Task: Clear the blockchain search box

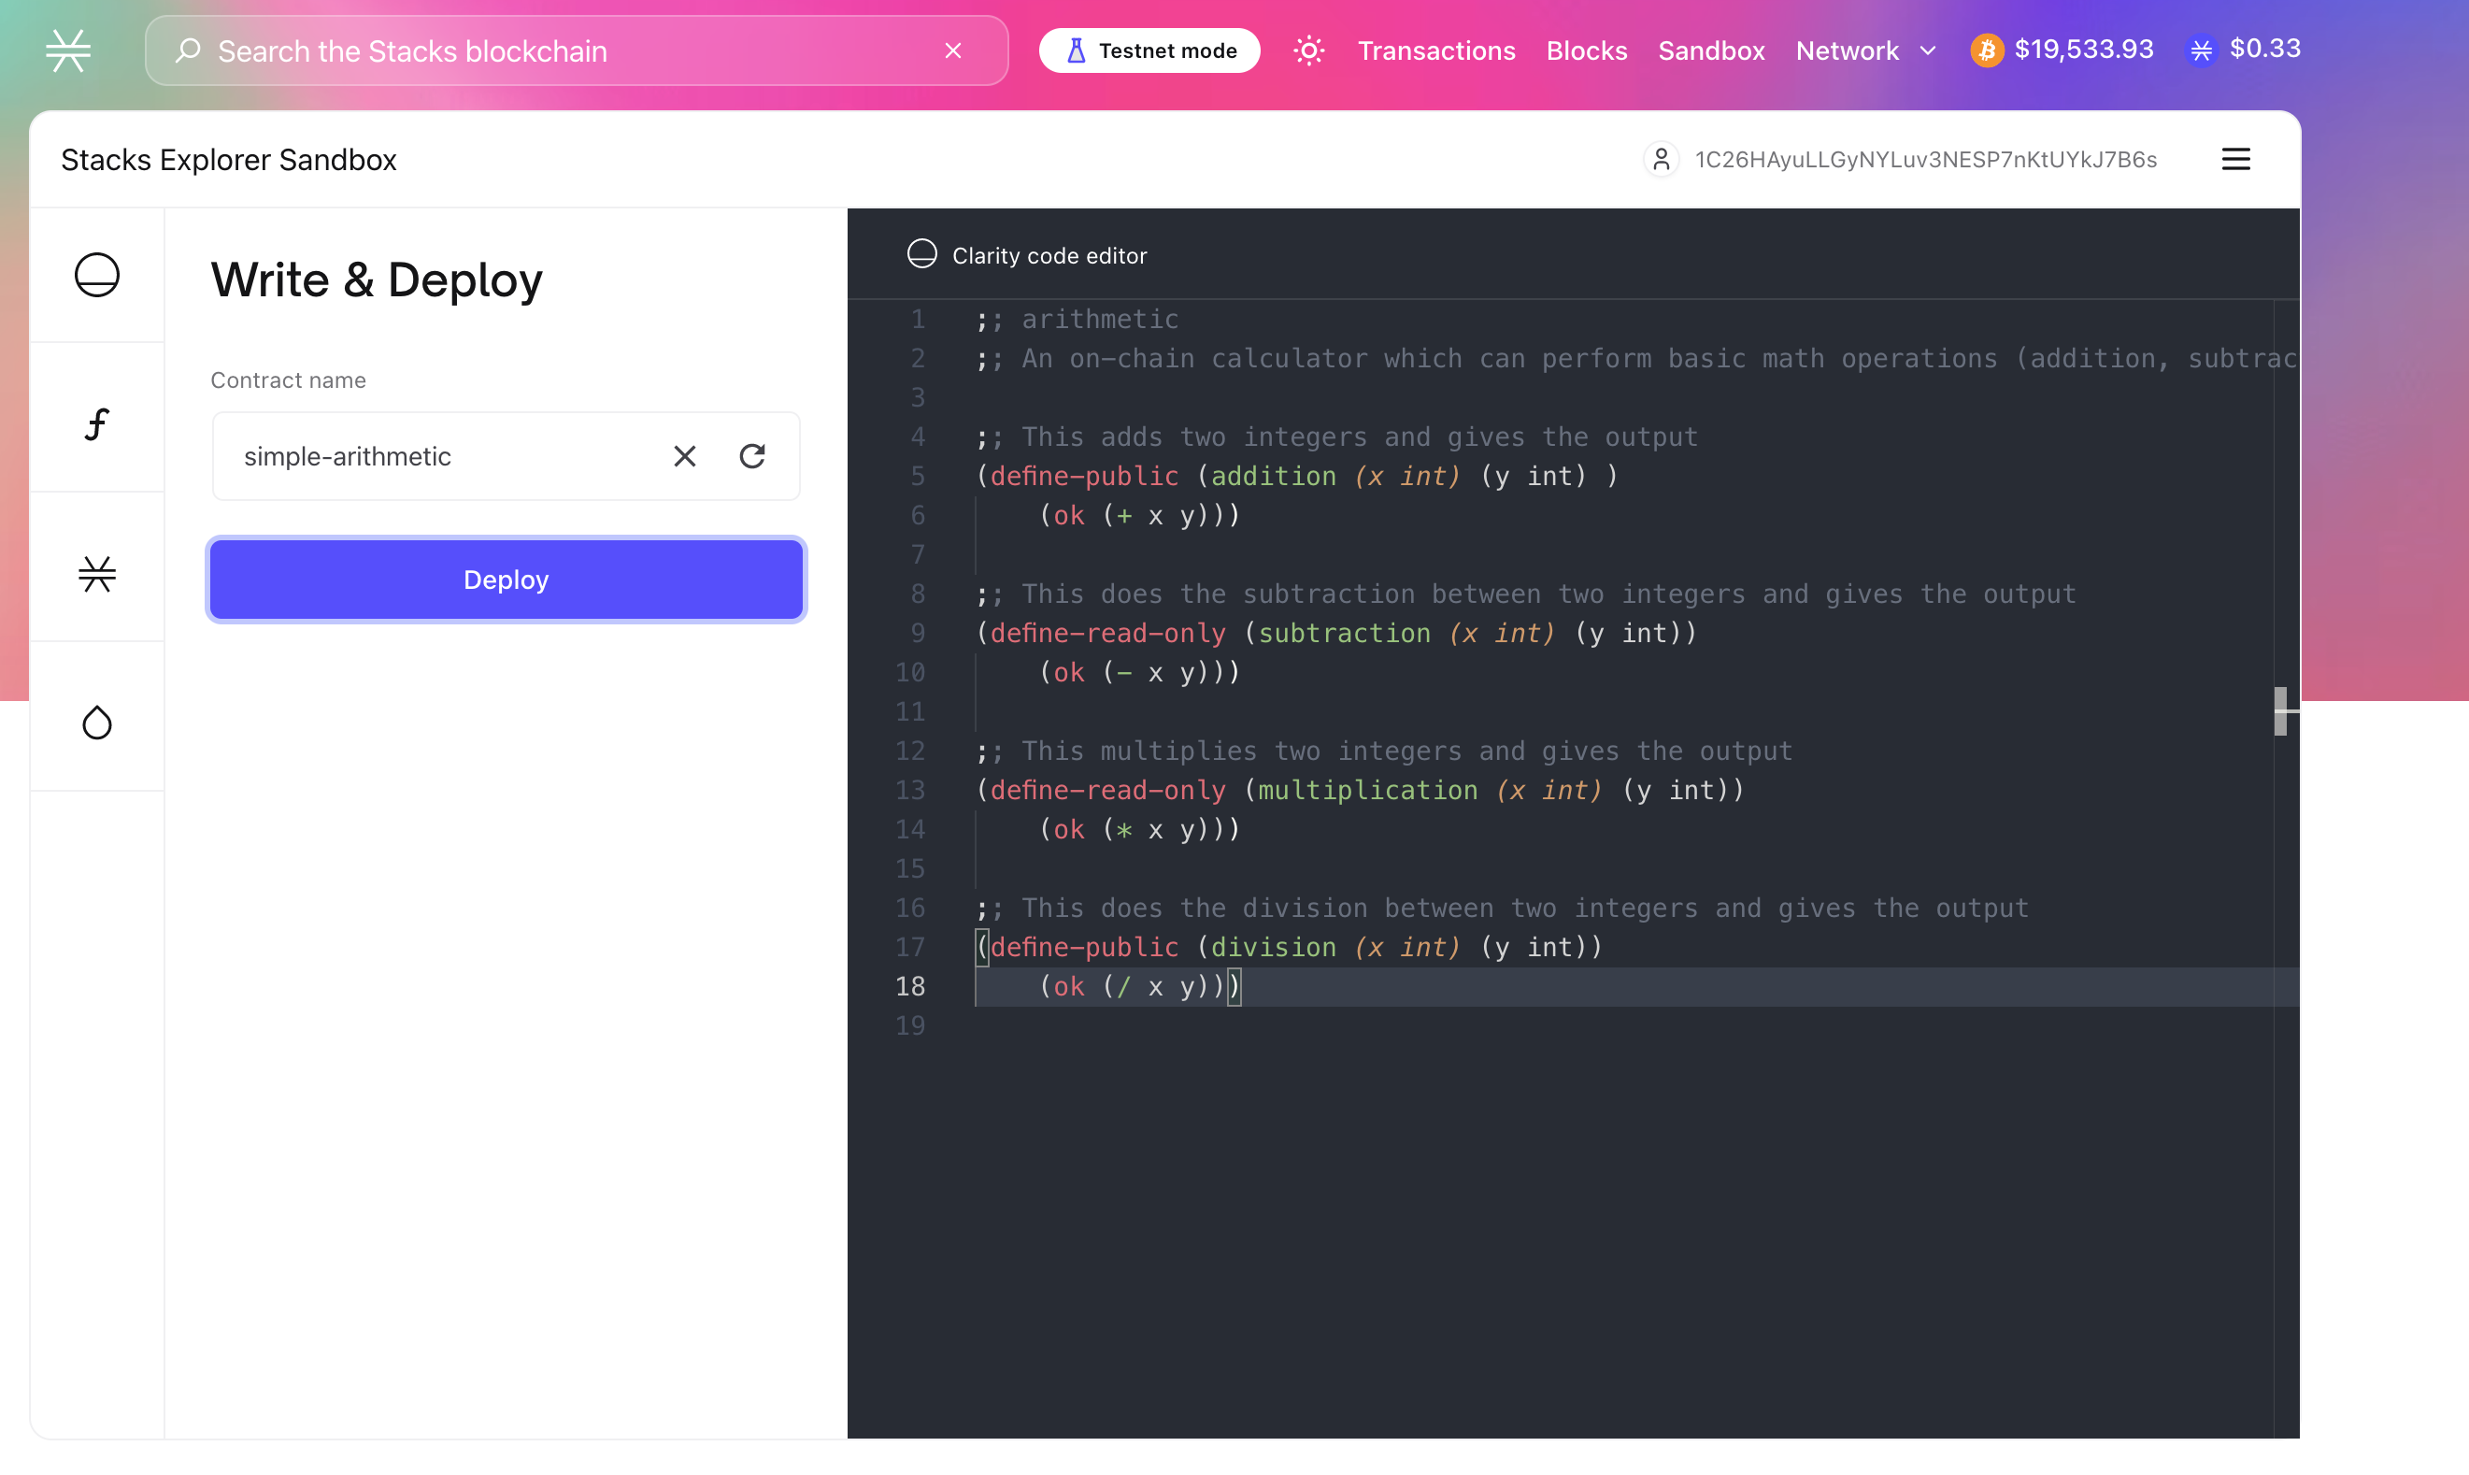Action: (953, 50)
